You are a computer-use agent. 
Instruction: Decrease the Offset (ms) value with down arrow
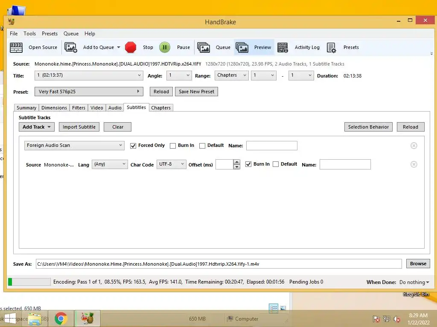pos(236,167)
